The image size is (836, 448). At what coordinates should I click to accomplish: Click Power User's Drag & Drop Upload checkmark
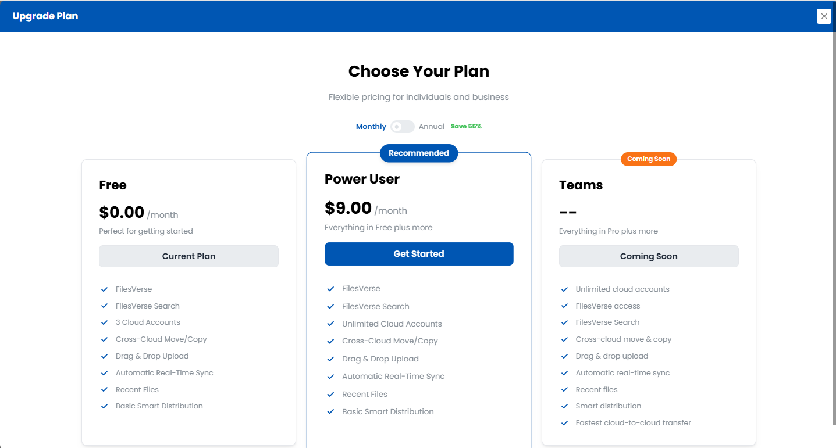point(330,359)
